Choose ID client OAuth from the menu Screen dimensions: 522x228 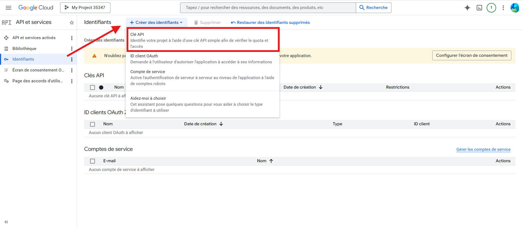click(x=202, y=59)
